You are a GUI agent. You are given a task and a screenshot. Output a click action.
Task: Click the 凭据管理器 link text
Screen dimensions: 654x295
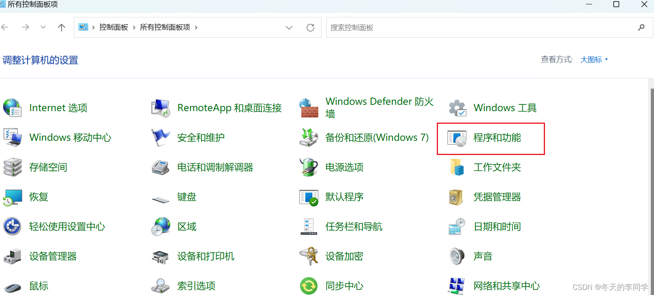click(x=497, y=197)
